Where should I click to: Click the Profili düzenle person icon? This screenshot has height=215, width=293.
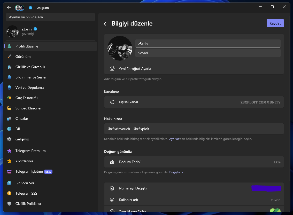click(x=9, y=46)
